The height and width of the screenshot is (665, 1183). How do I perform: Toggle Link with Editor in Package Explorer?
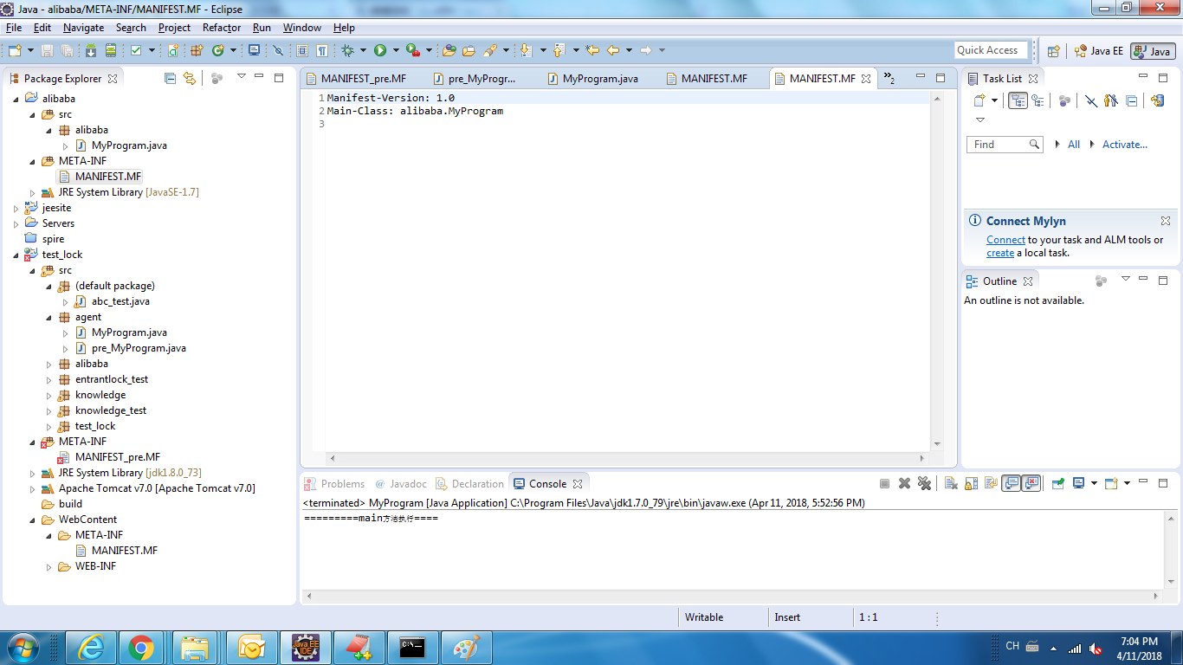(190, 78)
